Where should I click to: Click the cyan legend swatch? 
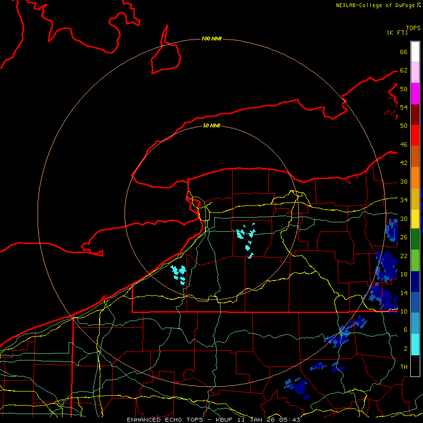tap(415, 344)
